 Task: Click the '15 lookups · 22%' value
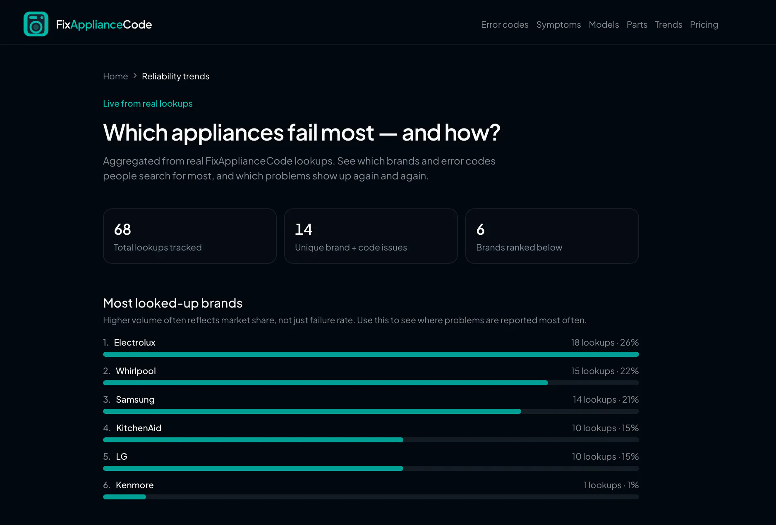tap(605, 371)
